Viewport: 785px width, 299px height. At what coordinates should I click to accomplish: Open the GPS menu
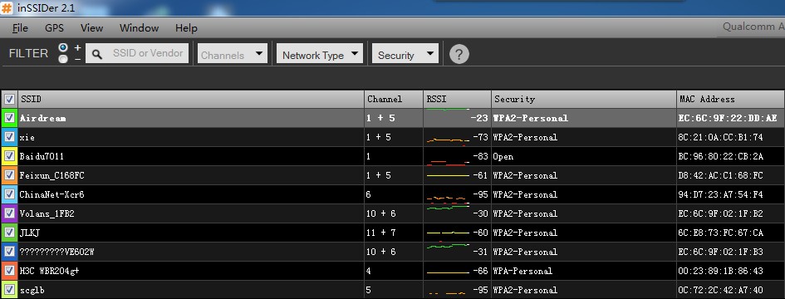[x=54, y=28]
